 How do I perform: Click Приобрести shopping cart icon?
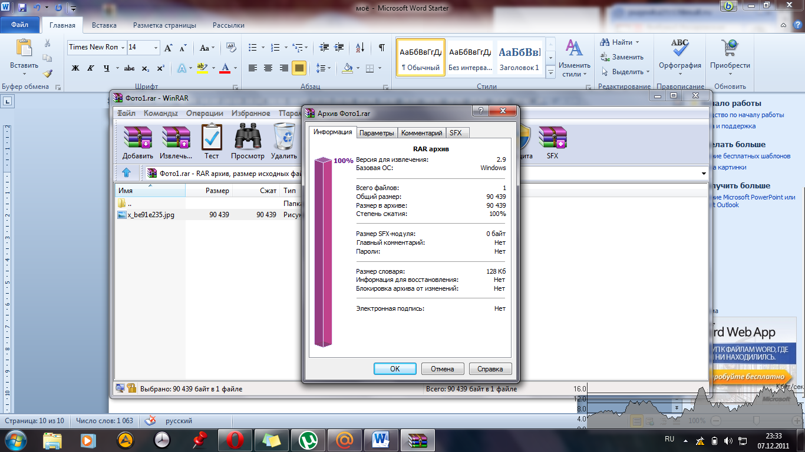(x=730, y=48)
